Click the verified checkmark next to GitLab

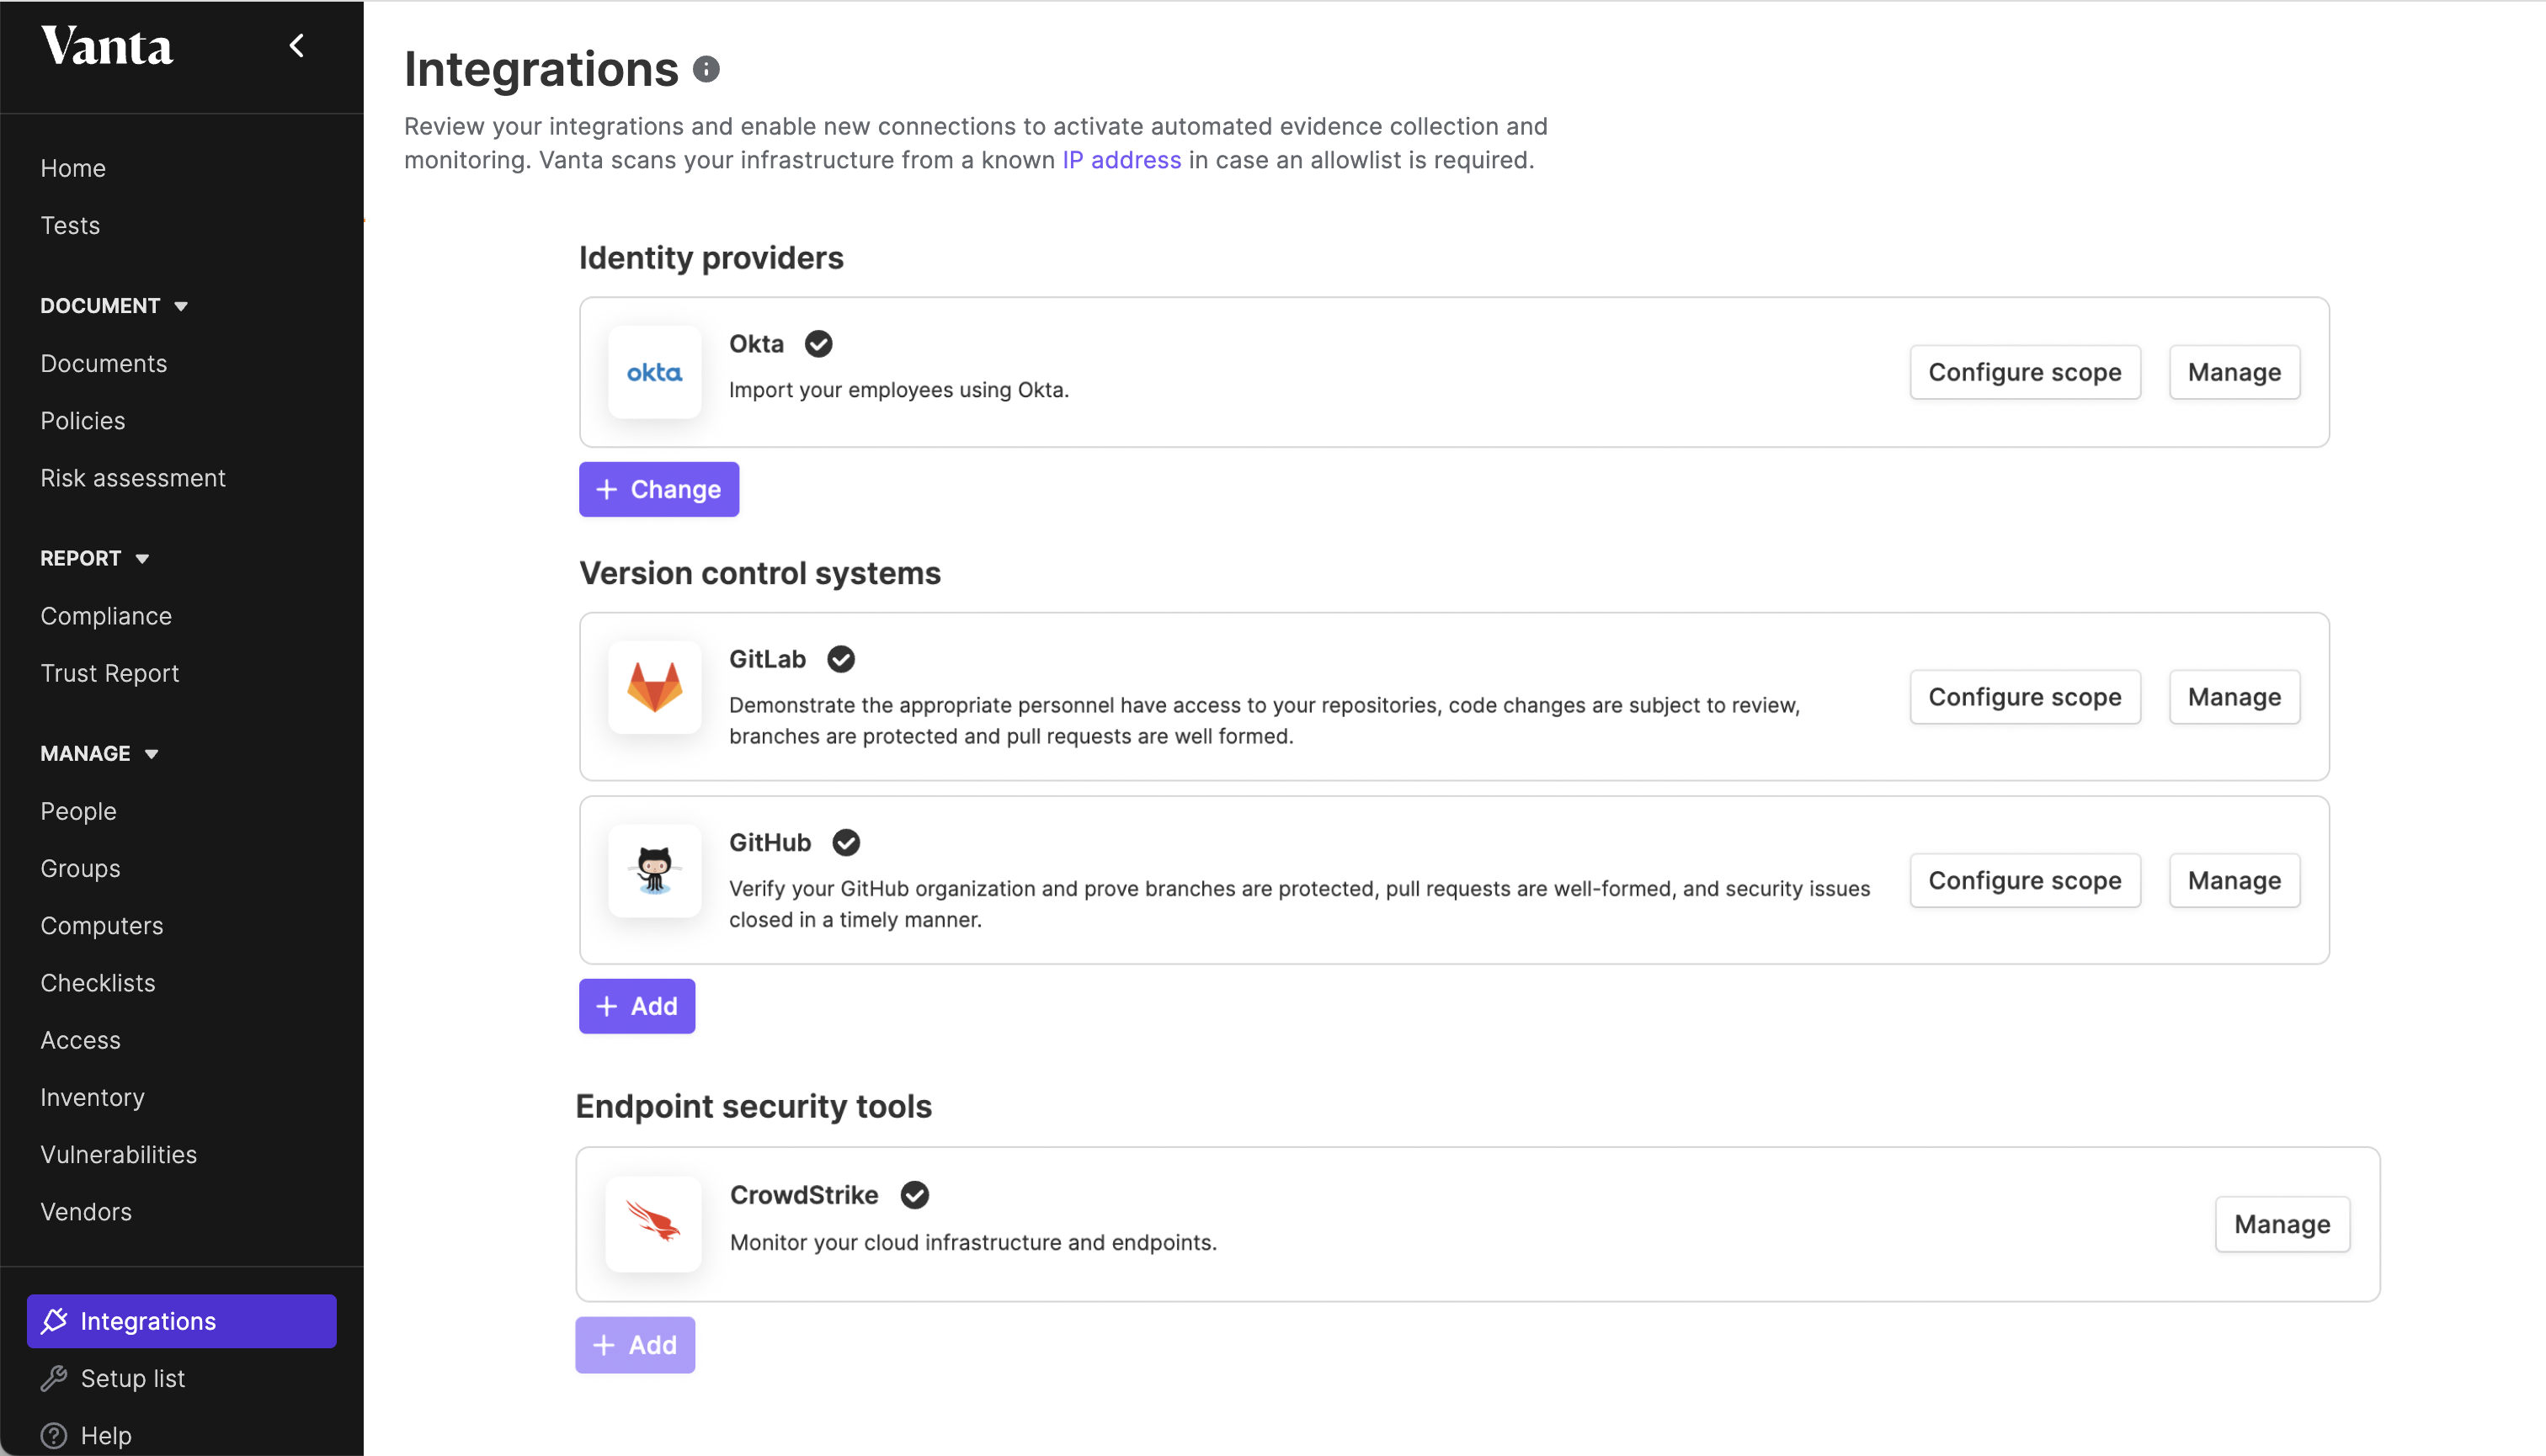840,659
